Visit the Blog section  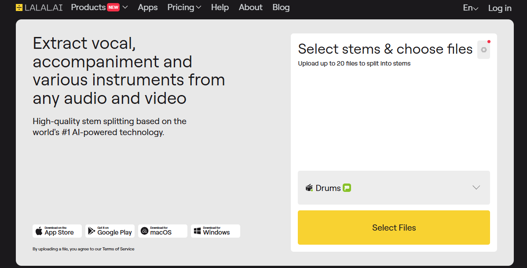281,7
